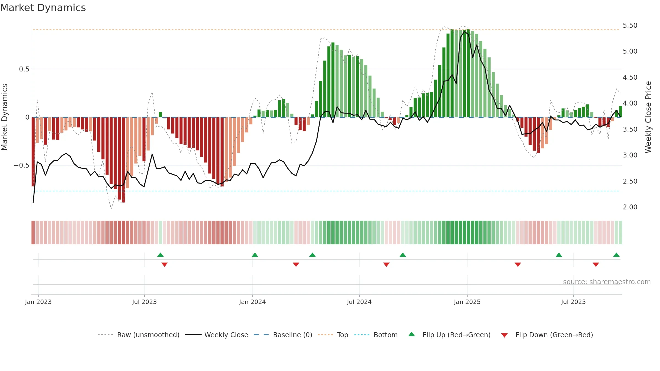
Task: Toggle Flip Down (Green→Red) legend entry
Action: 547,335
